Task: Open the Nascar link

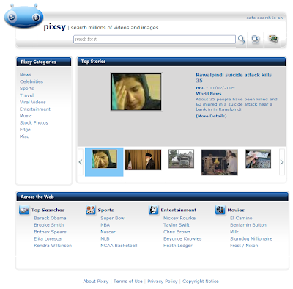Action: point(108,232)
